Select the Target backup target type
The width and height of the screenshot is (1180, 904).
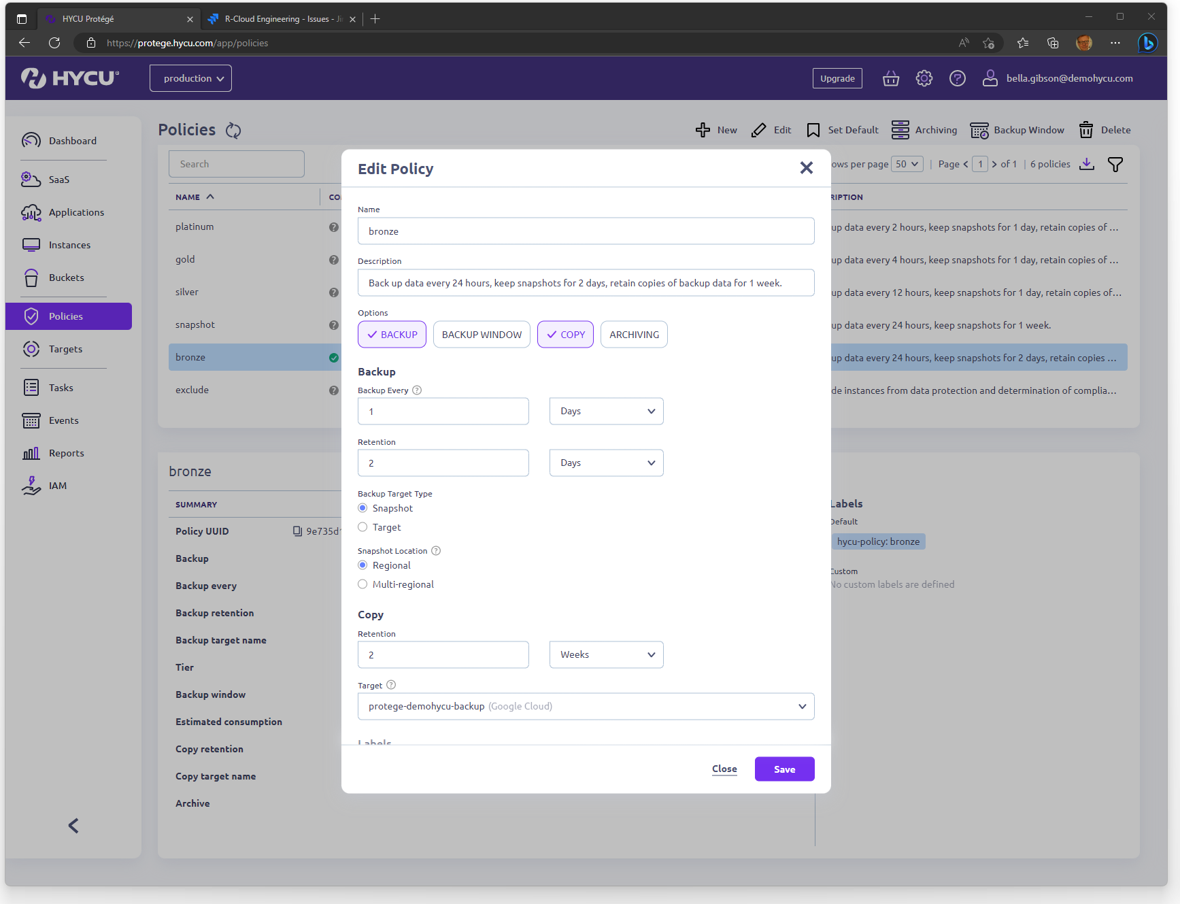363,526
